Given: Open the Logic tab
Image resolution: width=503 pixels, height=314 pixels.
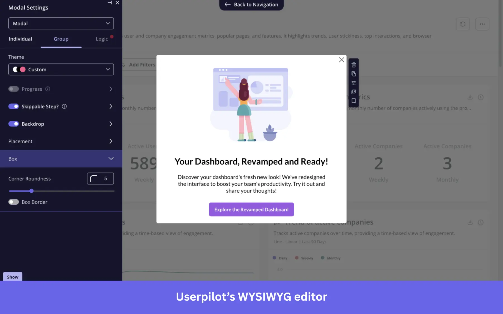Looking at the screenshot, I should pyautogui.click(x=102, y=39).
